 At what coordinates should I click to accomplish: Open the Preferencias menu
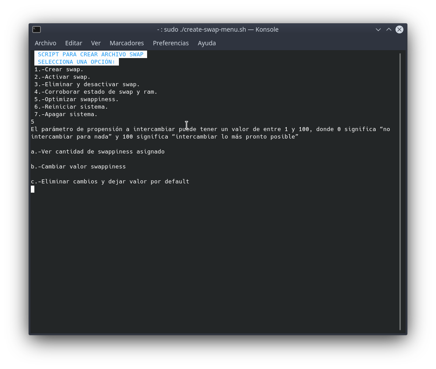[171, 43]
